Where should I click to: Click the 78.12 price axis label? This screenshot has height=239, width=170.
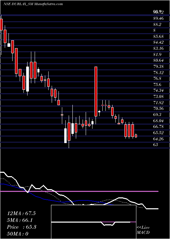pyautogui.click(x=158, y=72)
